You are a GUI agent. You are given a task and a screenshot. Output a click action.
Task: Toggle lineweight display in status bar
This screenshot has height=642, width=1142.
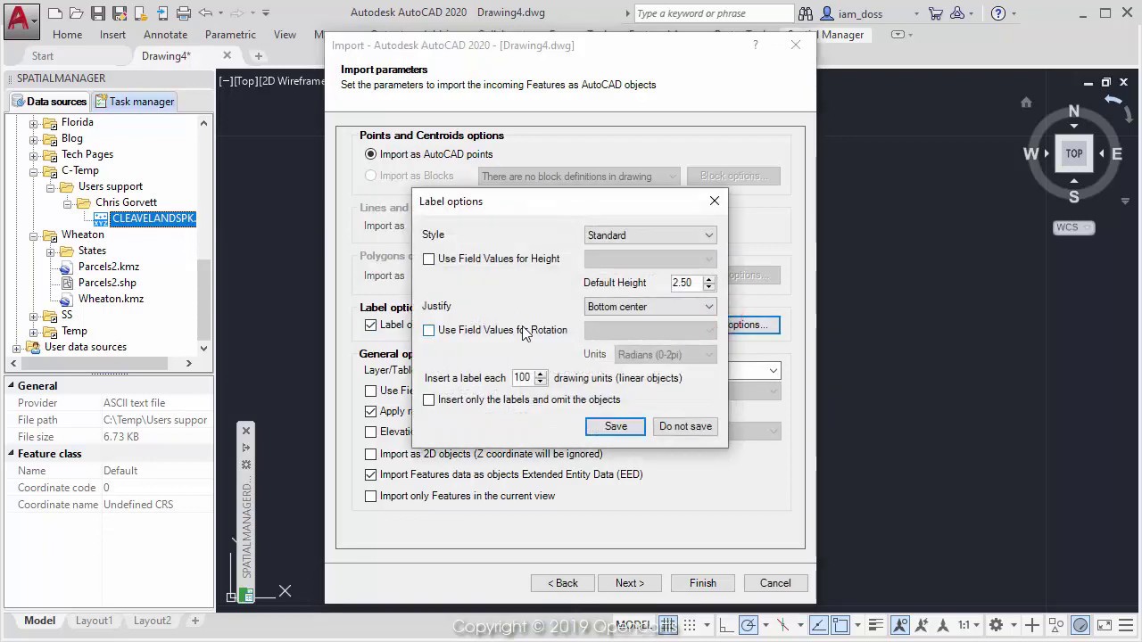tap(875, 625)
